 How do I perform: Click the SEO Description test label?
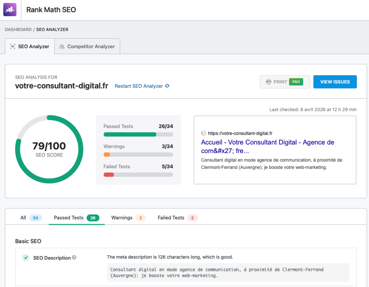52,258
